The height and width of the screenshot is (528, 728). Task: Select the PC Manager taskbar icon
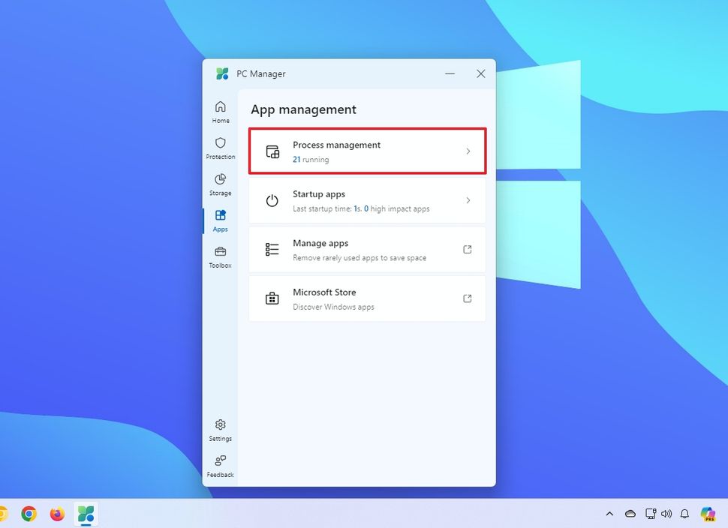(x=86, y=514)
